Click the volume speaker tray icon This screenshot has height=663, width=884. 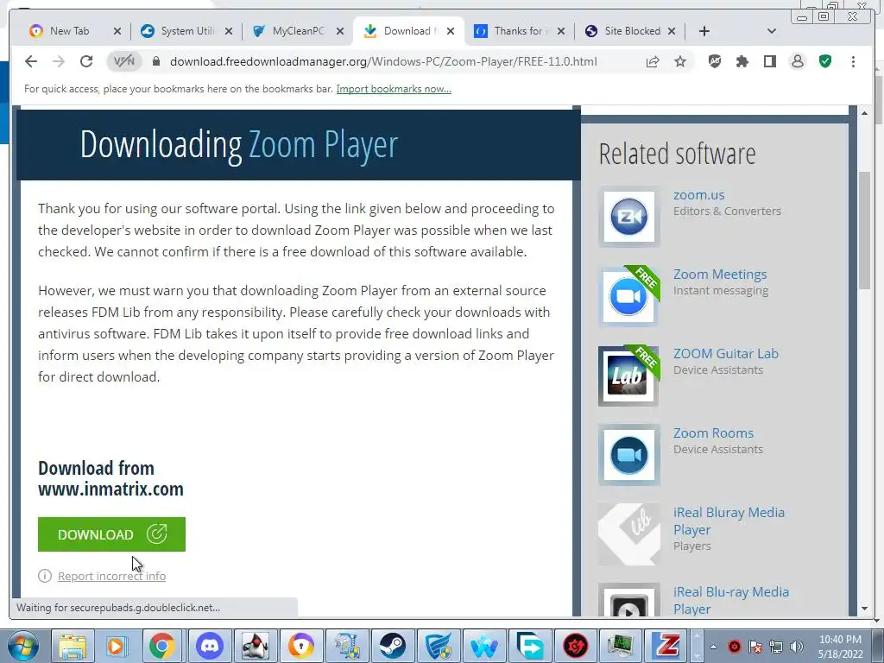(x=796, y=647)
